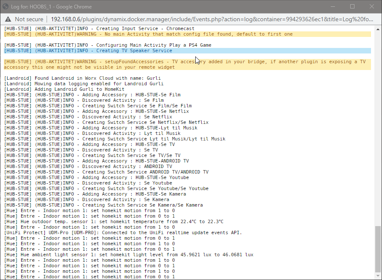Viewport: 382px width, 280px height.
Task: Click 'Creating Switch Service Se Netflix/Se Netflix' line
Action: pos(106,122)
